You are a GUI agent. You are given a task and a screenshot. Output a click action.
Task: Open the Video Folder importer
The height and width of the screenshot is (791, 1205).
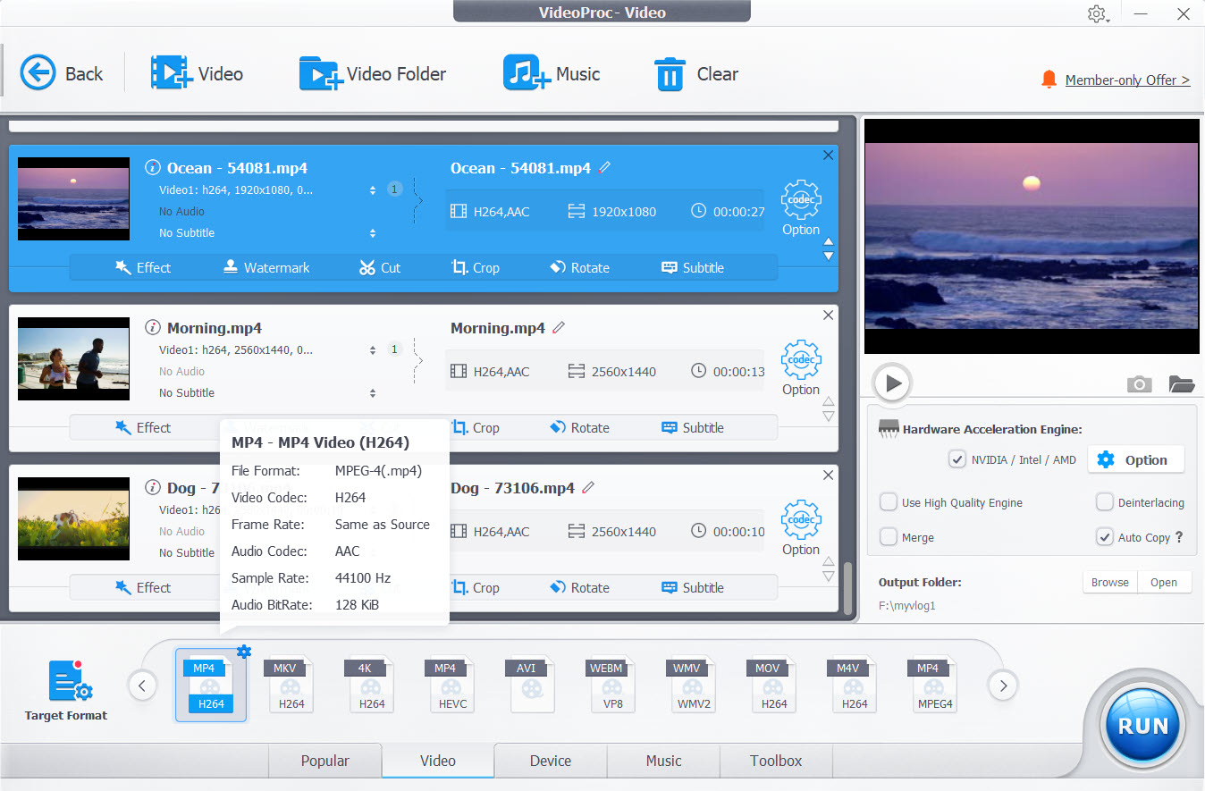coord(373,73)
